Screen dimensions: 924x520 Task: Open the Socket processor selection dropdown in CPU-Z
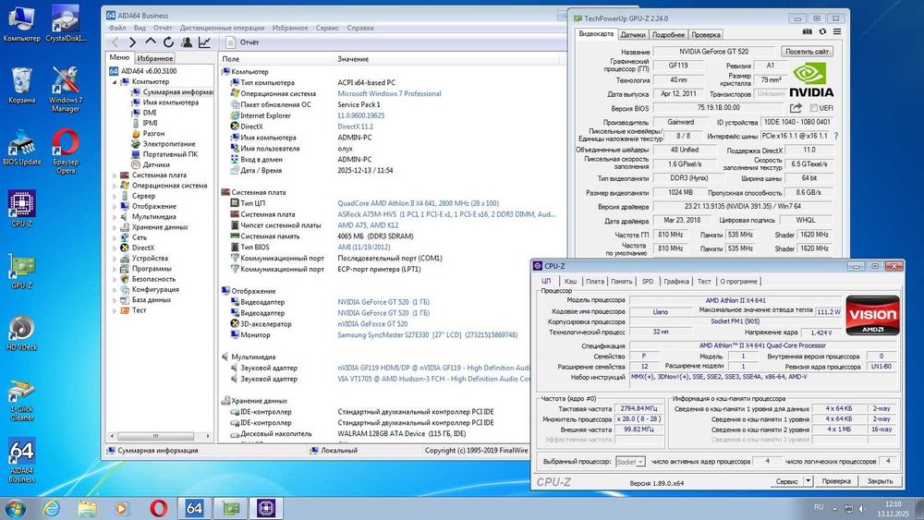(630, 462)
